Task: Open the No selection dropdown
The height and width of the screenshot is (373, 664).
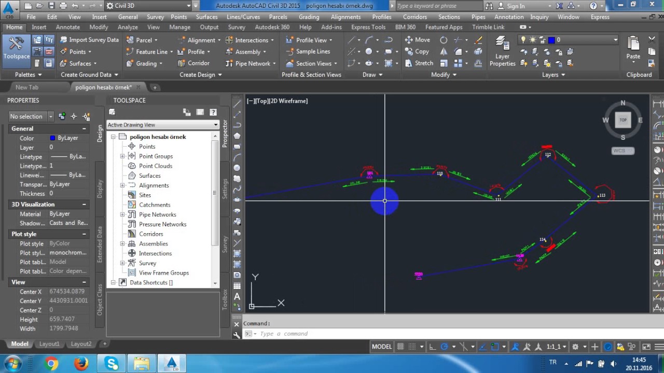Action: [31, 117]
